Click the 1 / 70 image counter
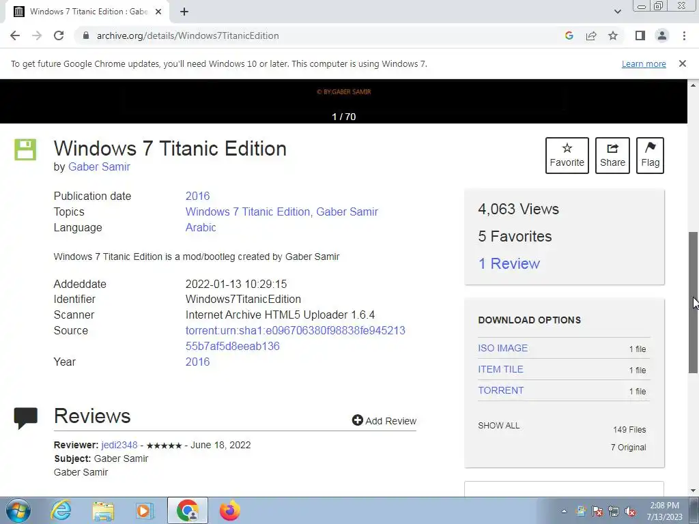 [x=344, y=117]
